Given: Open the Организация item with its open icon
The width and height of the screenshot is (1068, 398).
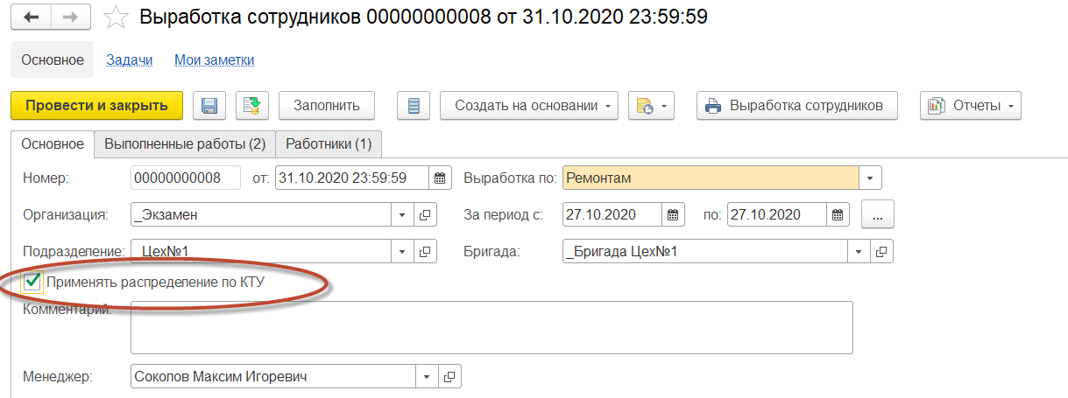Looking at the screenshot, I should click(x=425, y=214).
